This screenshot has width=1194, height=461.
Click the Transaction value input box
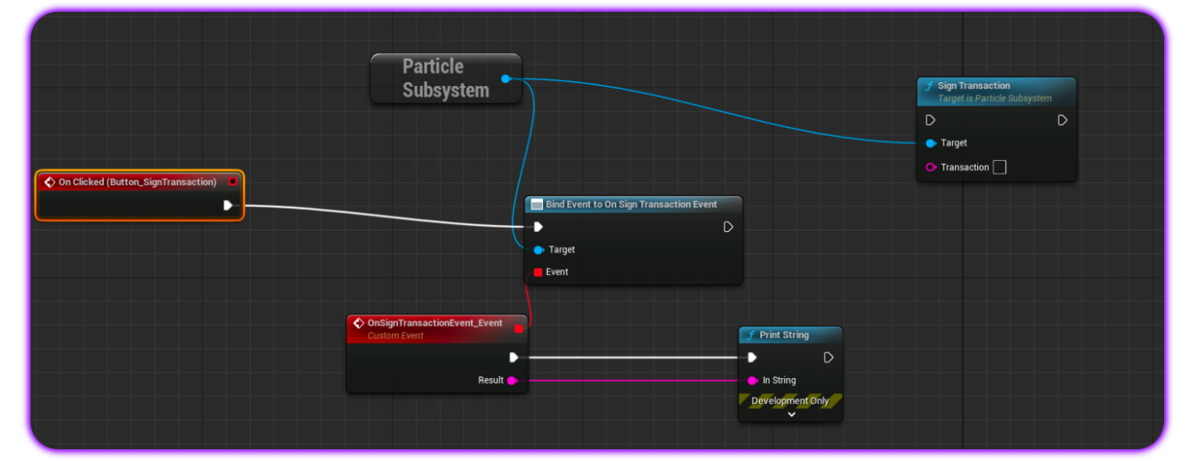(999, 167)
